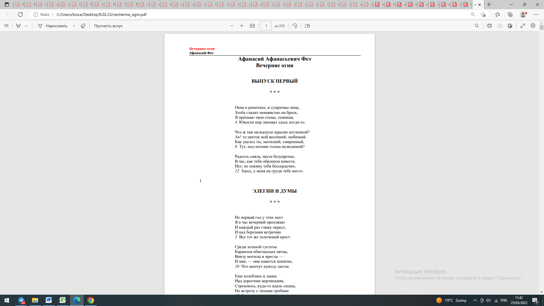Toggle the page view layout button
The image size is (544, 306).
point(307,26)
